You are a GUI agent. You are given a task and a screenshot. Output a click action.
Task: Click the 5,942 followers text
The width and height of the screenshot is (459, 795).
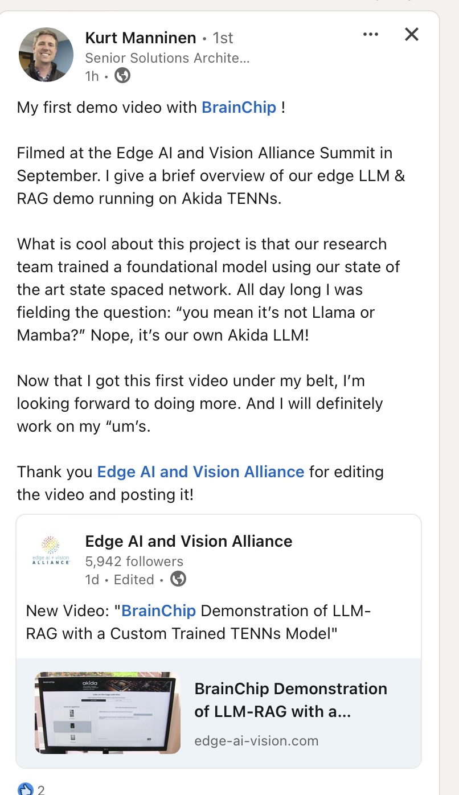click(x=134, y=562)
